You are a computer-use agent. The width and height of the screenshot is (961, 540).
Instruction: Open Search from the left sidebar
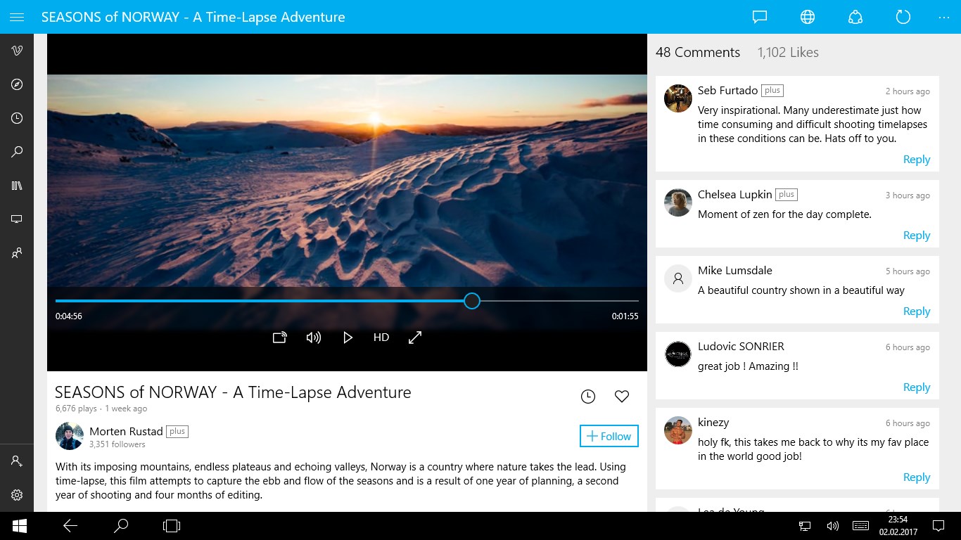click(x=17, y=151)
